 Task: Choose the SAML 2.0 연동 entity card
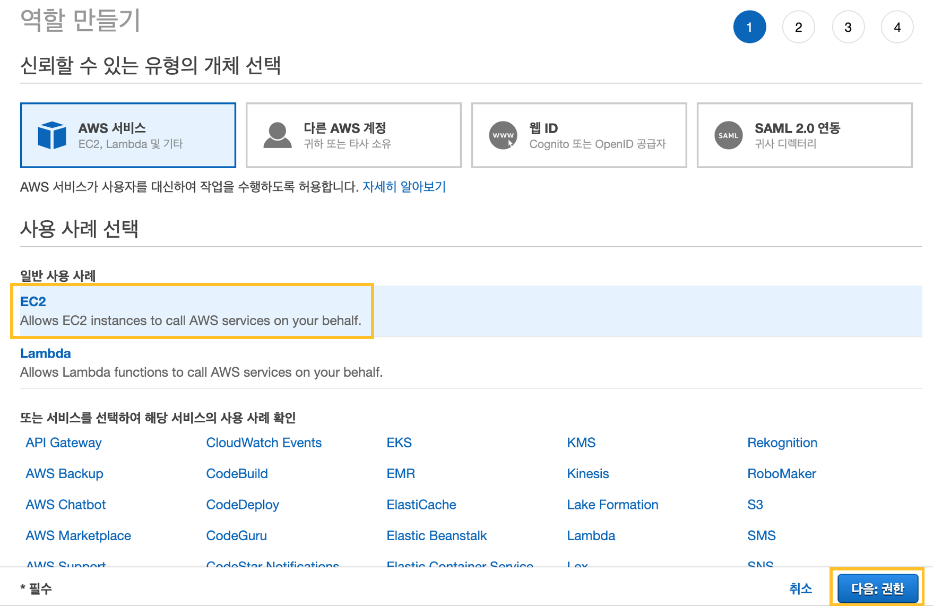[x=805, y=135]
